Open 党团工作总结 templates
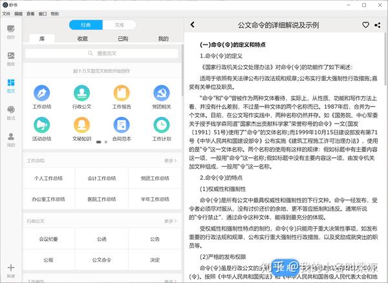This screenshot has width=388, height=283. click(155, 178)
